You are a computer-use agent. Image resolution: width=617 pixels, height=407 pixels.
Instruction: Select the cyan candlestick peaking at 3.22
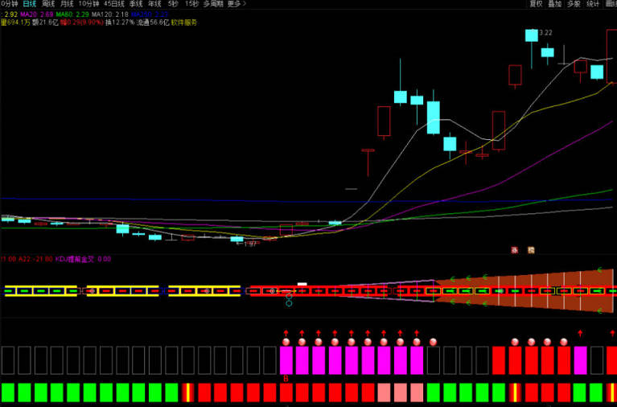pyautogui.click(x=532, y=35)
